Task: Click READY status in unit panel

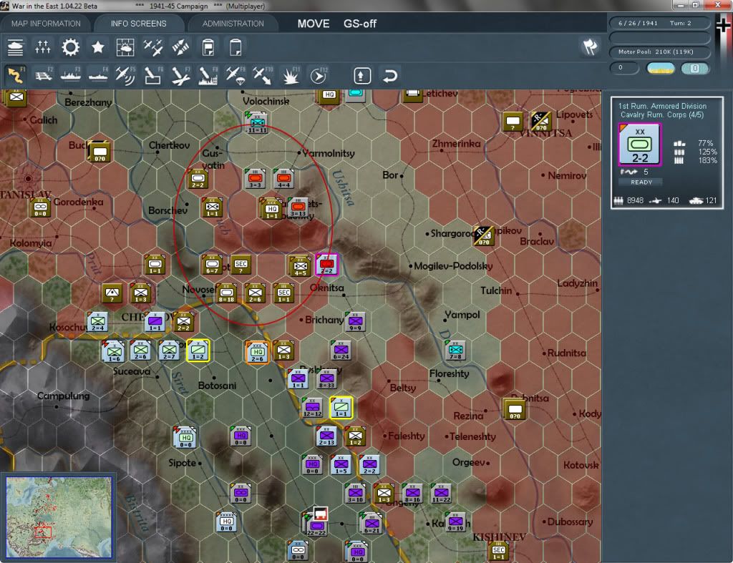Action: [x=641, y=182]
